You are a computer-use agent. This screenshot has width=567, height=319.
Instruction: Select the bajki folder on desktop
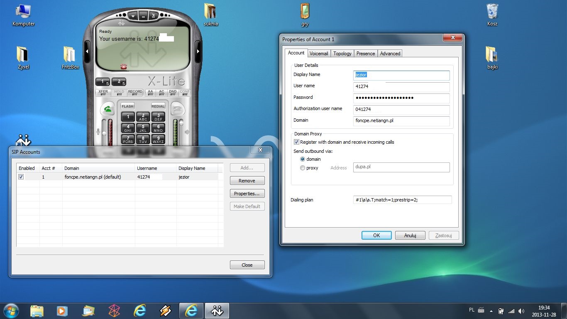click(x=492, y=58)
